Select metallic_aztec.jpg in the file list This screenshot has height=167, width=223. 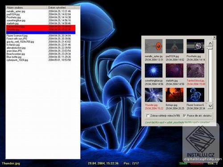pos(41,11)
